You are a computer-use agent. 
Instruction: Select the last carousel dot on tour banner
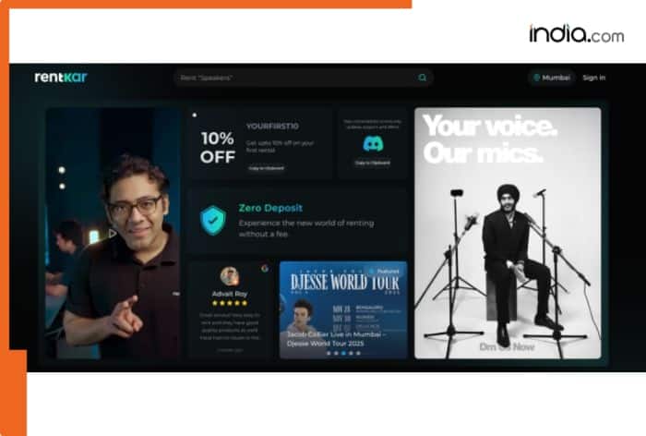(x=358, y=353)
